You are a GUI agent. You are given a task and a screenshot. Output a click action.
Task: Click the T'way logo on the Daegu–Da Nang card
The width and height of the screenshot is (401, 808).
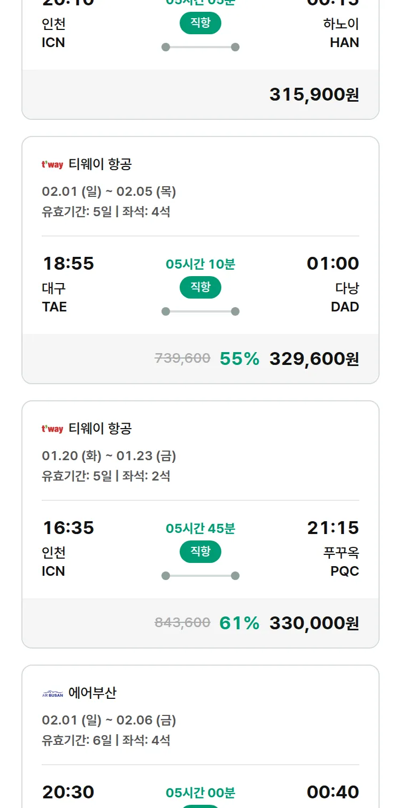pos(52,164)
